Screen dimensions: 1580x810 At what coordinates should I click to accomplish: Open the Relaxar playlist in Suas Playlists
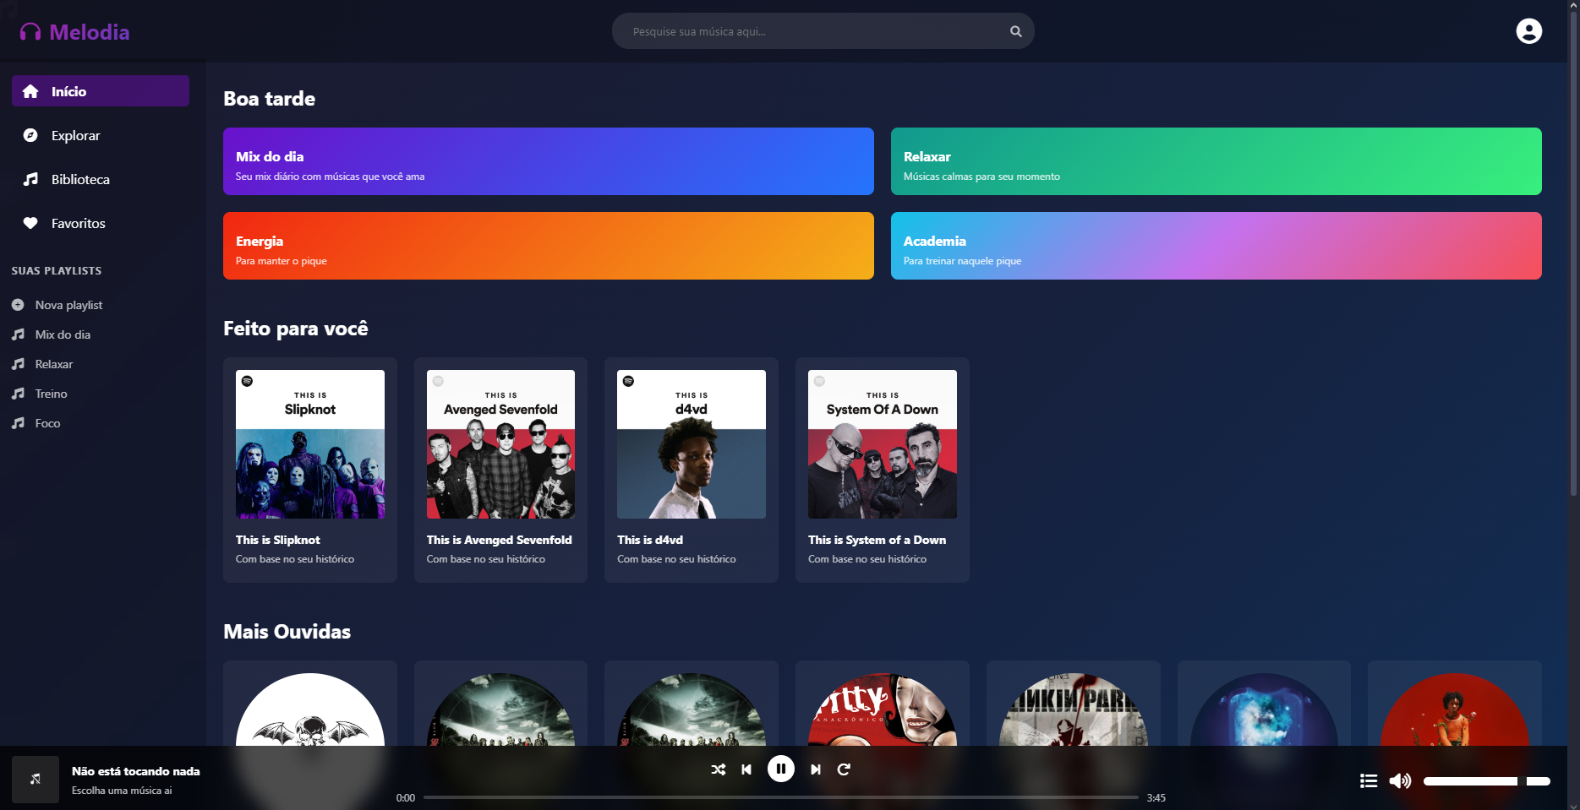coord(53,364)
